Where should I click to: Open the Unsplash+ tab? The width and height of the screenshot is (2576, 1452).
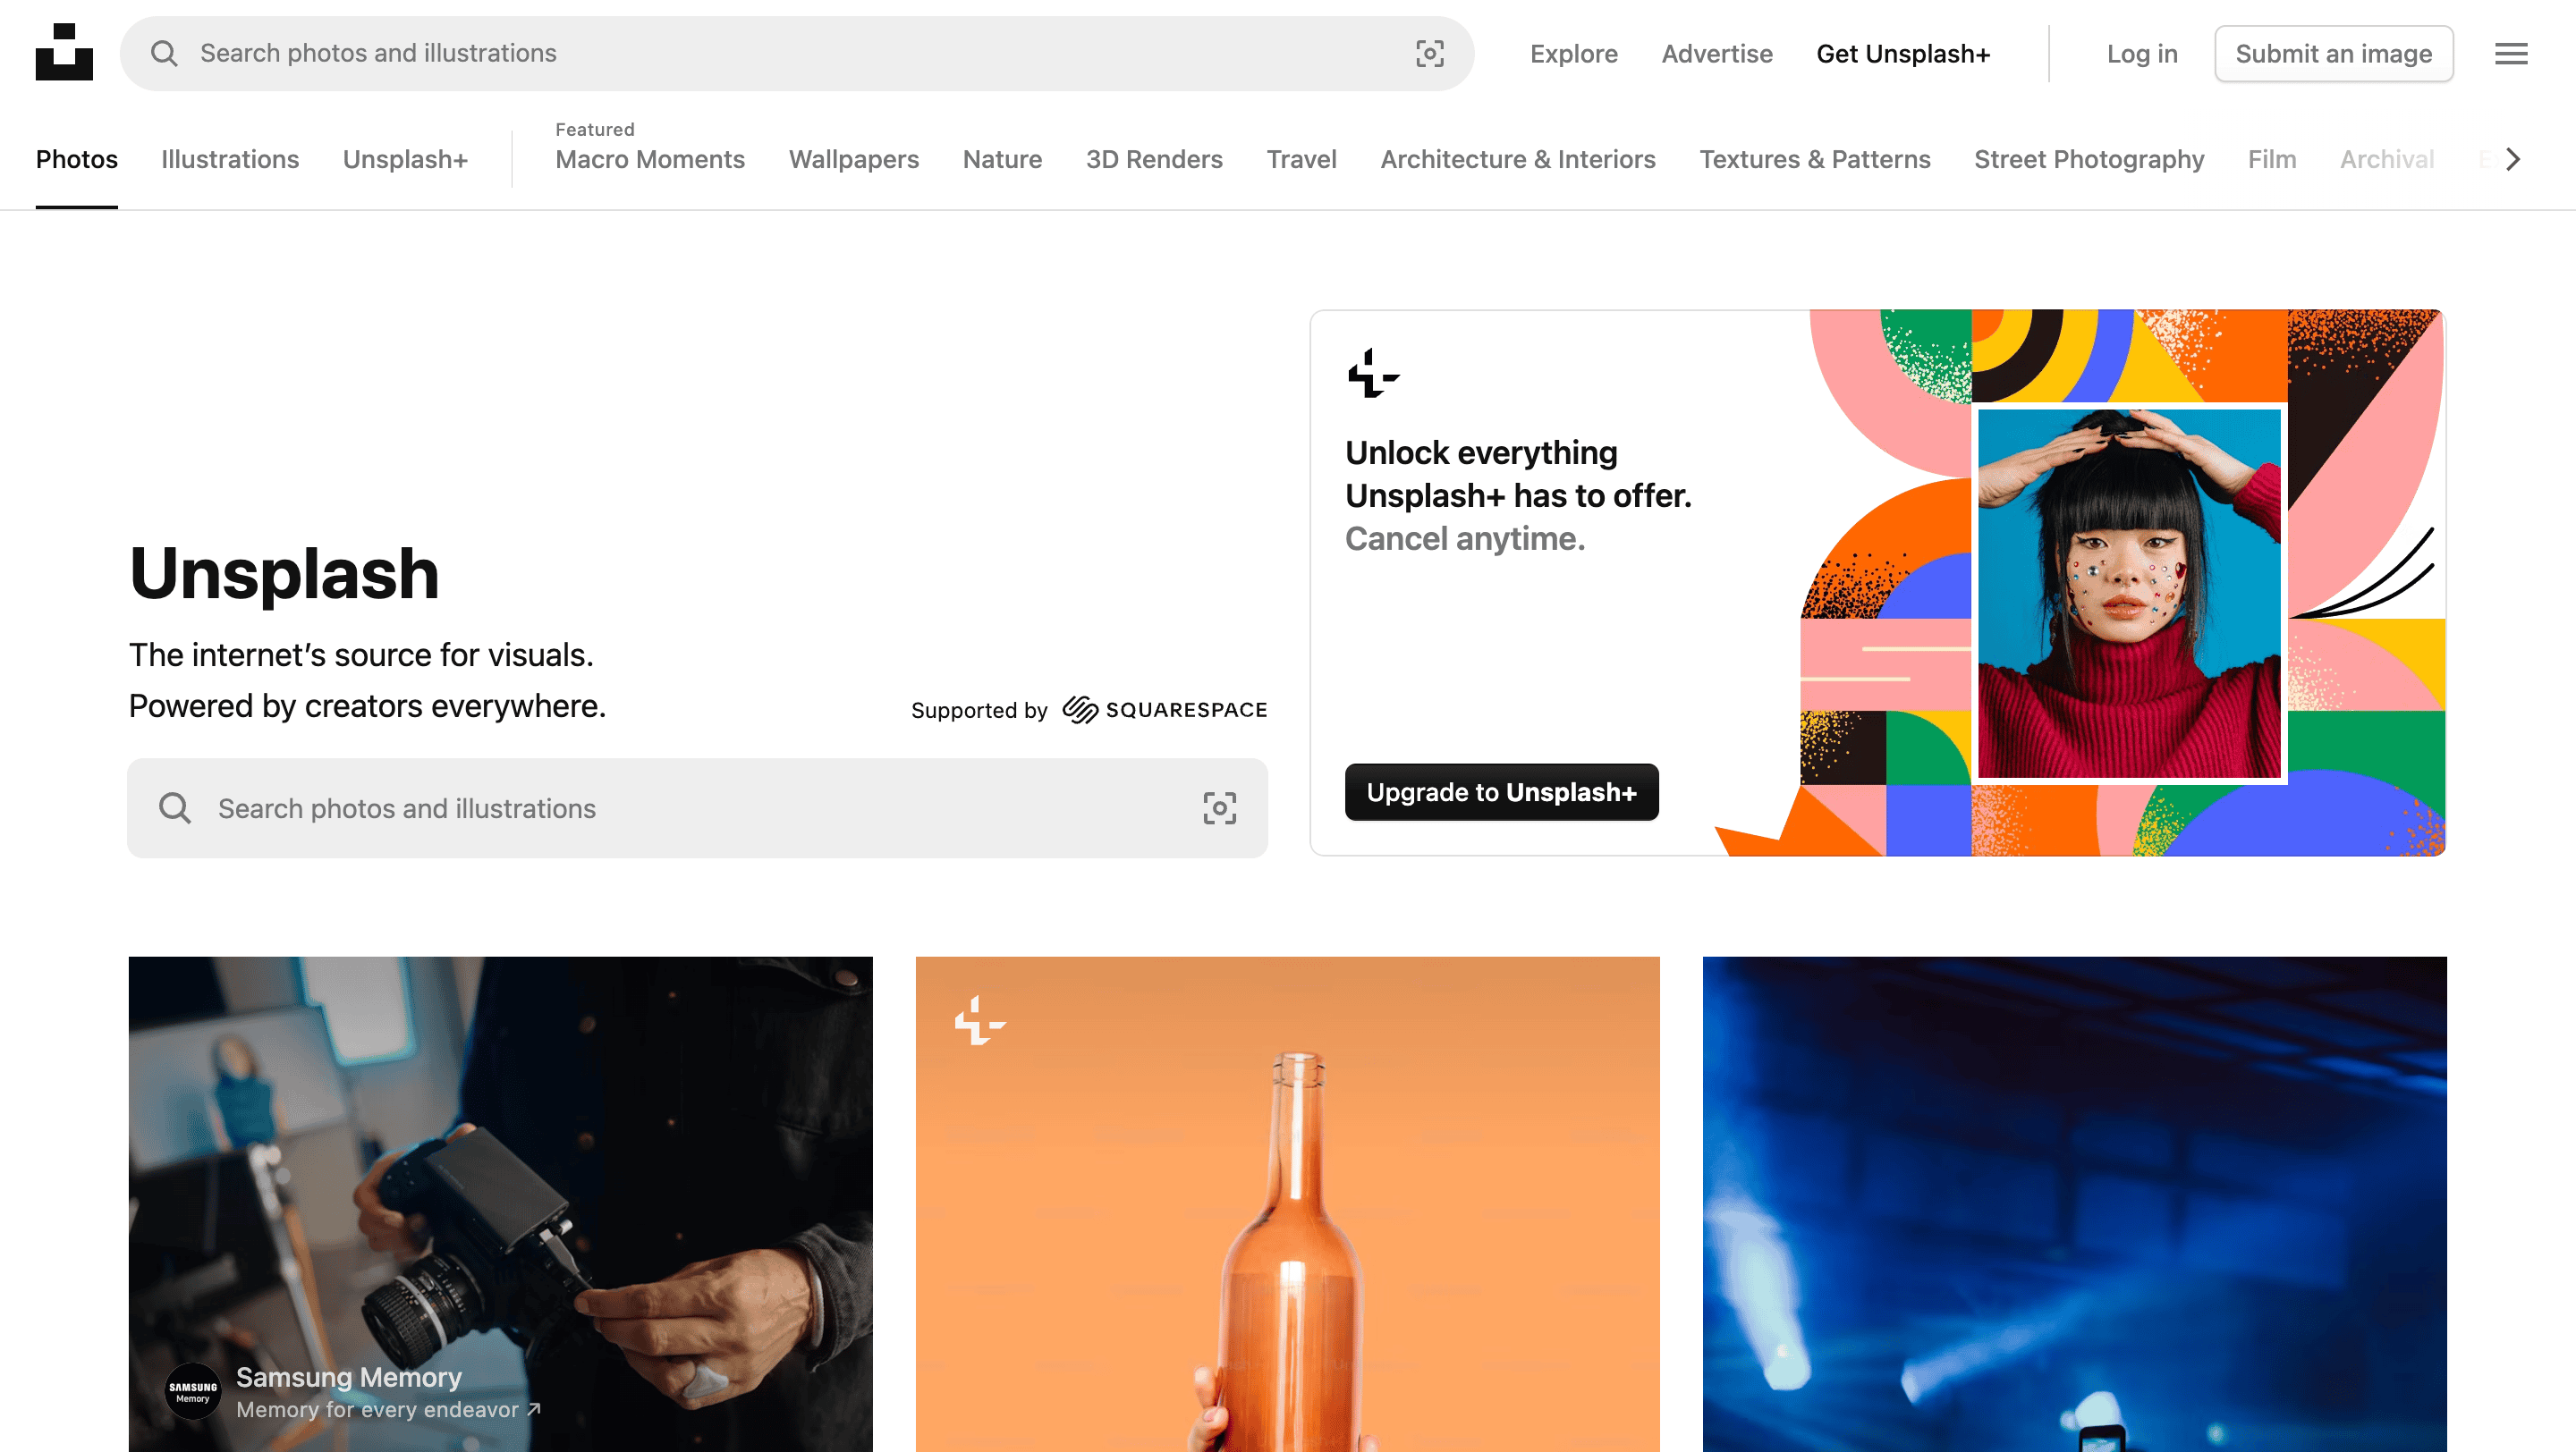point(405,159)
